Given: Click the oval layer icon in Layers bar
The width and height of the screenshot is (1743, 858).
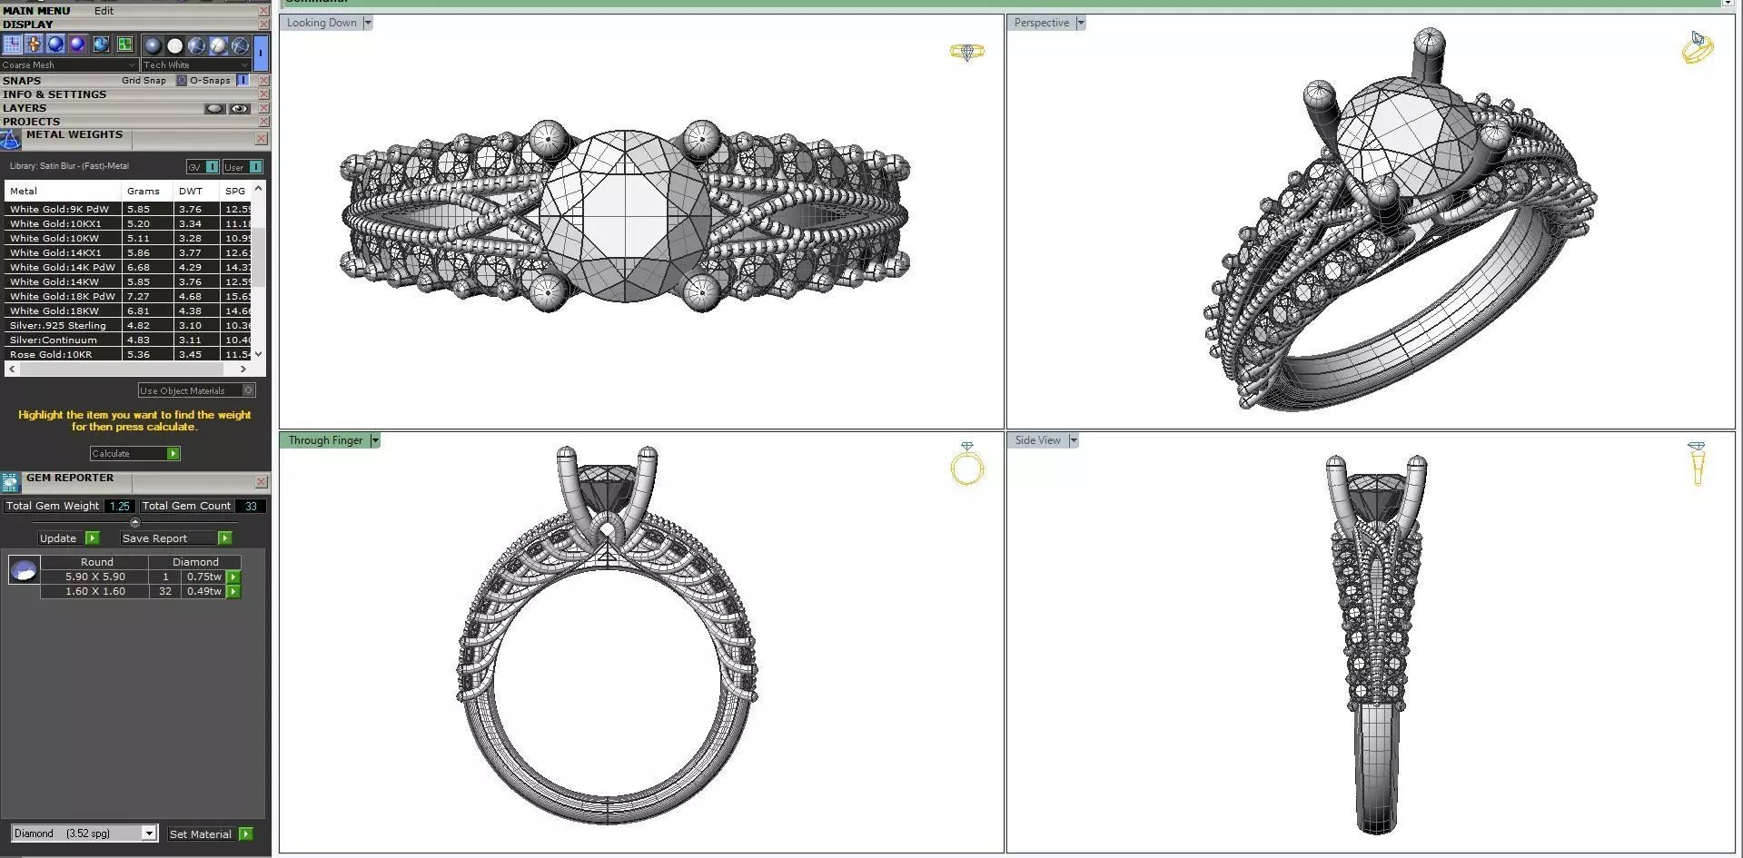Looking at the screenshot, I should (x=214, y=108).
